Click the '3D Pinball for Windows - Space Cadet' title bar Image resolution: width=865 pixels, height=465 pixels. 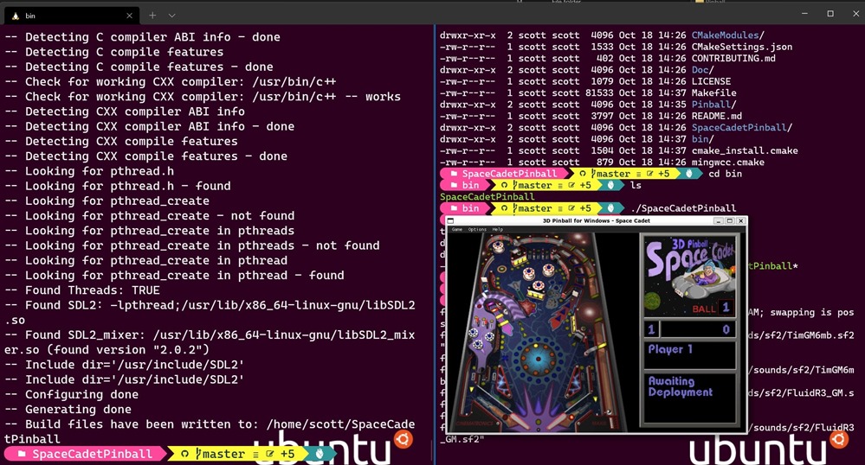(x=596, y=221)
